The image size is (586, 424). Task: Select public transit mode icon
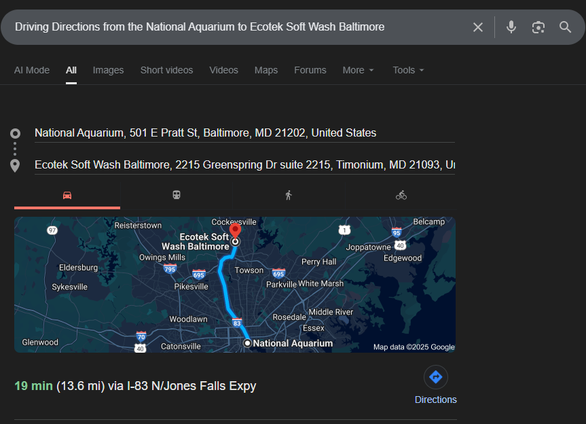pyautogui.click(x=177, y=195)
